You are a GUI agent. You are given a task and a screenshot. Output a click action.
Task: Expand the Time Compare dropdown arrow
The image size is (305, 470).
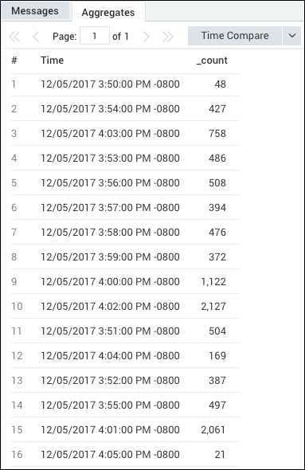point(291,36)
